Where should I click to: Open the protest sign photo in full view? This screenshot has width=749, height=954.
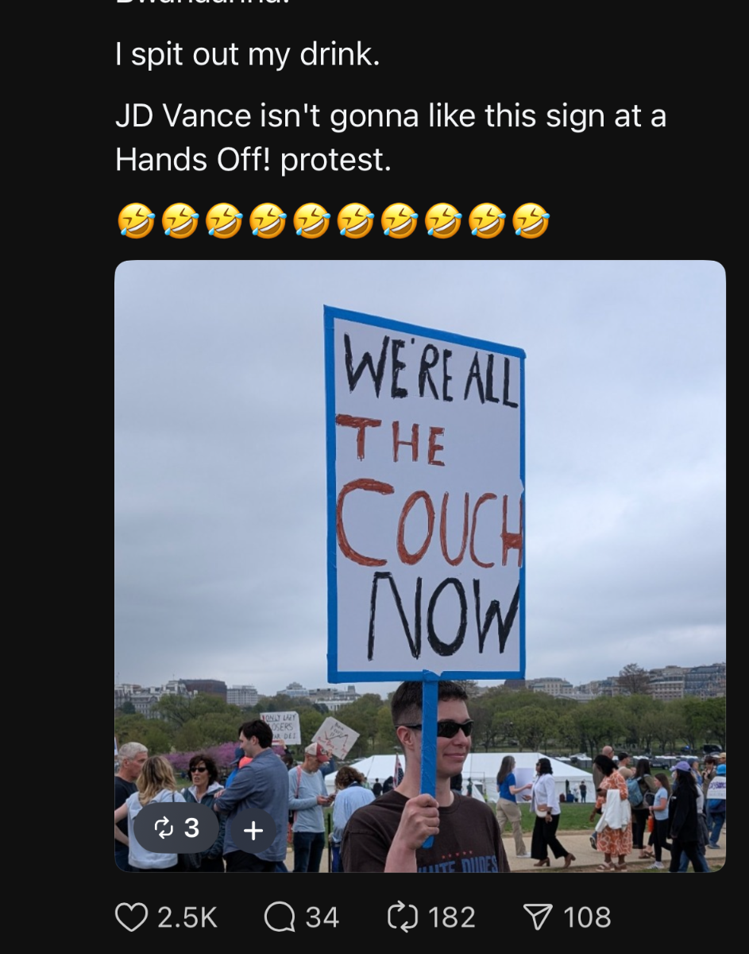420,566
